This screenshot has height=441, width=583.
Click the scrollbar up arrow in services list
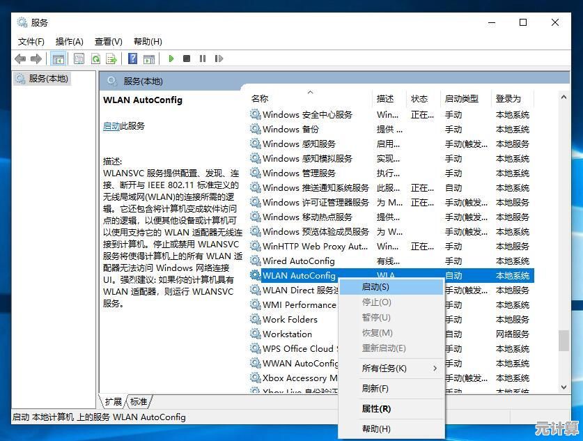[x=563, y=97]
